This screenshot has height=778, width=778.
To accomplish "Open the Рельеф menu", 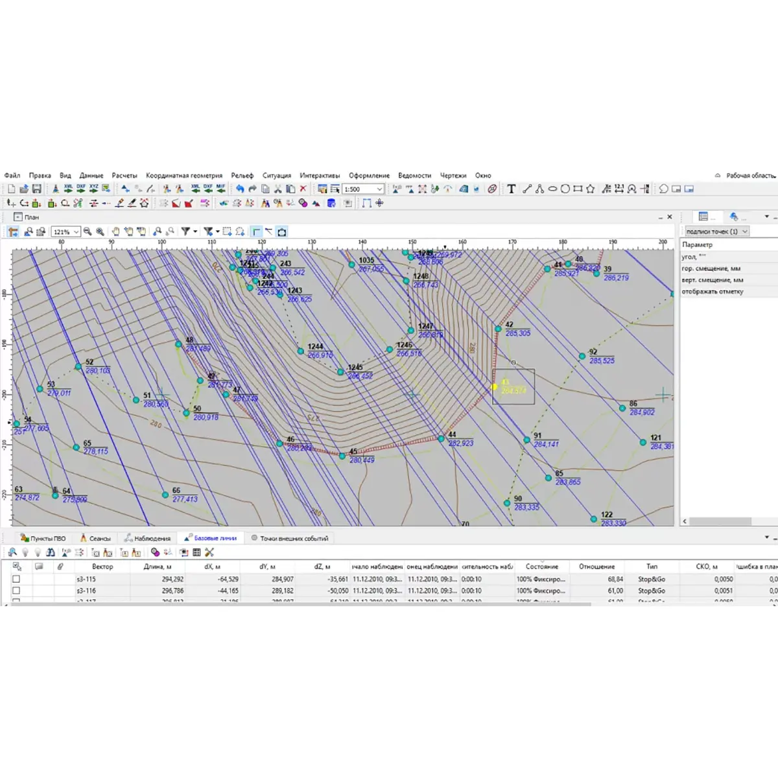I will (x=242, y=175).
